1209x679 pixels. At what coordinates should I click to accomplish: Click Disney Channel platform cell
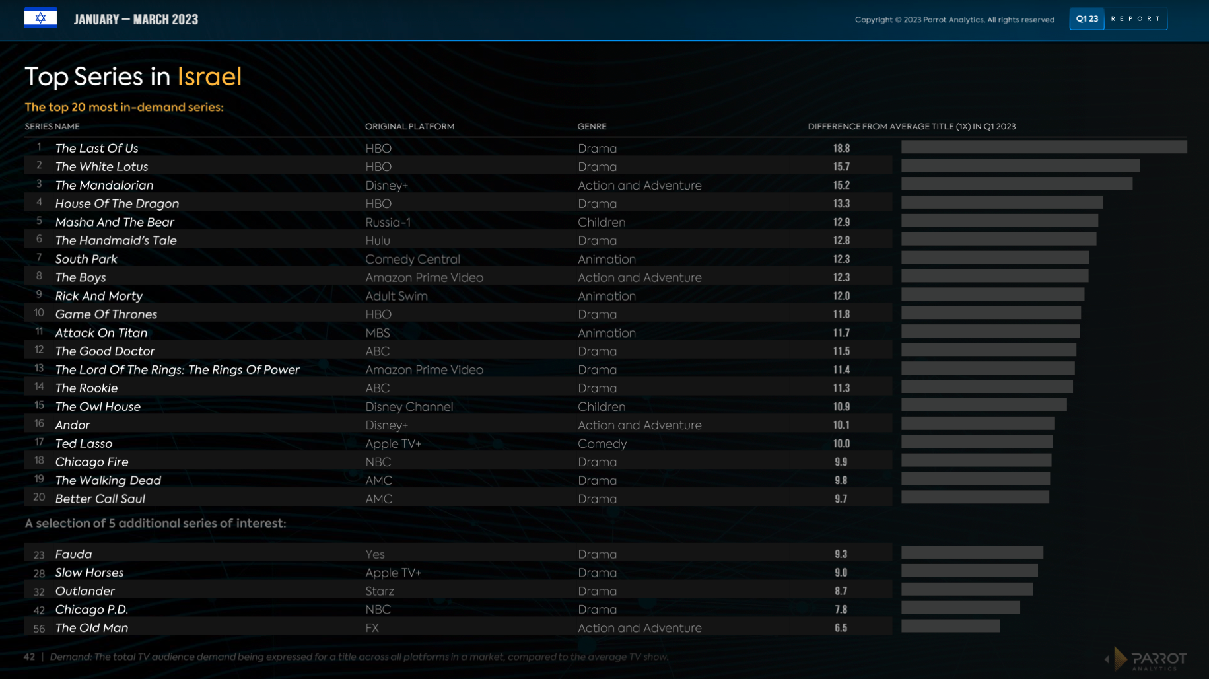coord(409,407)
